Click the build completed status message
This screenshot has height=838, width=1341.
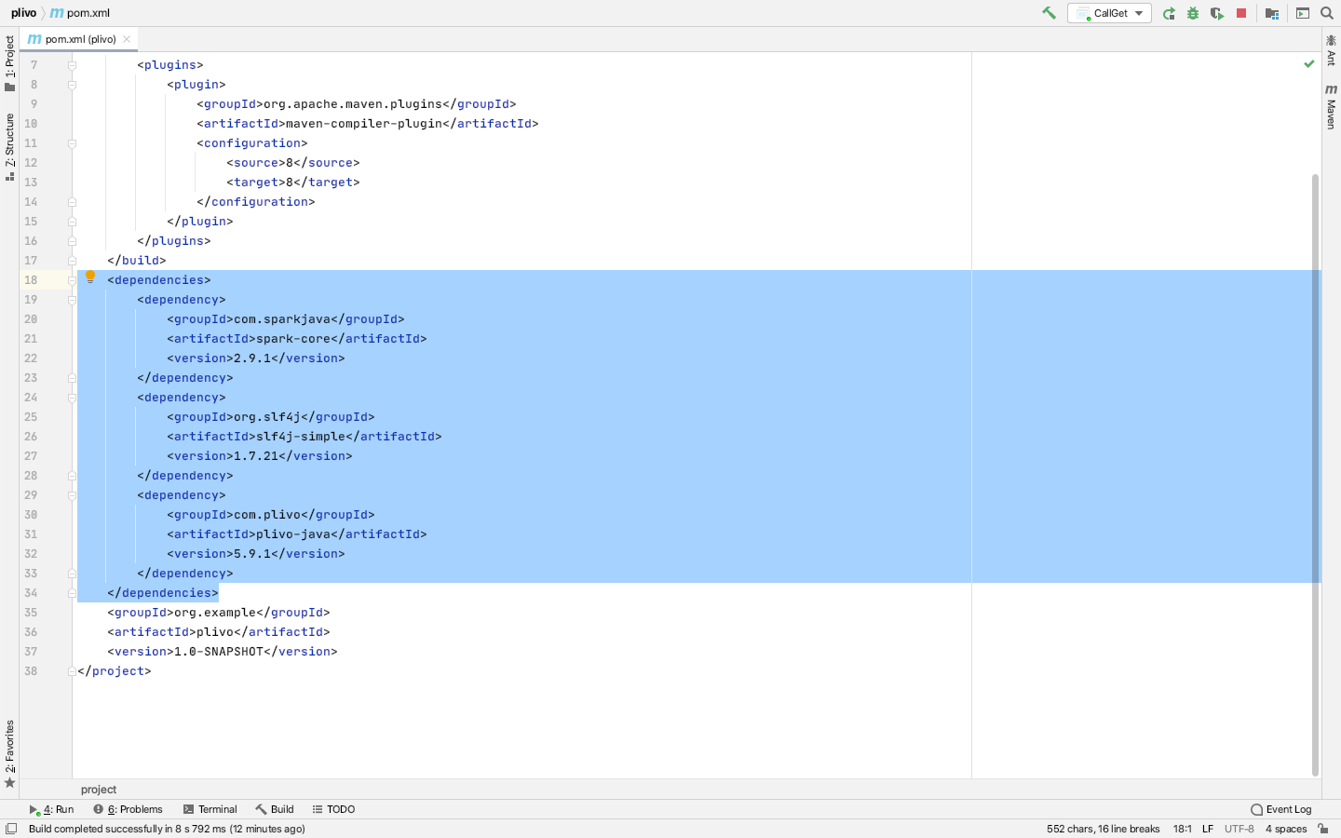coord(167,829)
